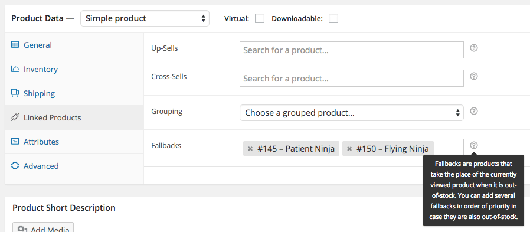Screen dimensions: 530x232
Task: Open the General tab
Action: tap(74, 45)
